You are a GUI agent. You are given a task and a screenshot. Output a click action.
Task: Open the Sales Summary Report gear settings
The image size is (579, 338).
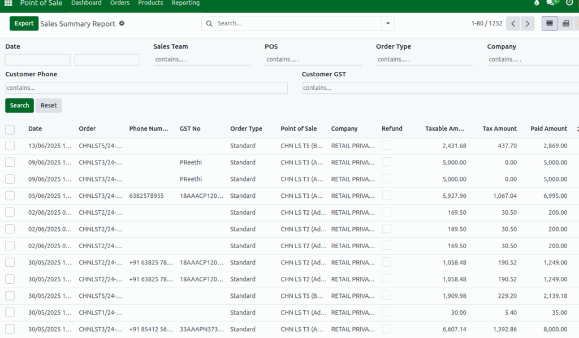(121, 23)
